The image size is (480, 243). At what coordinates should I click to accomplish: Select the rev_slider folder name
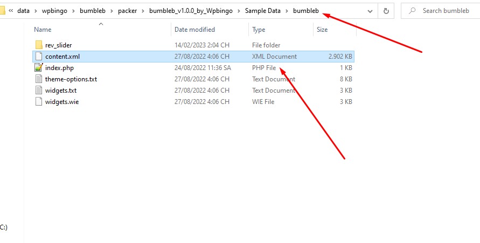(x=59, y=45)
